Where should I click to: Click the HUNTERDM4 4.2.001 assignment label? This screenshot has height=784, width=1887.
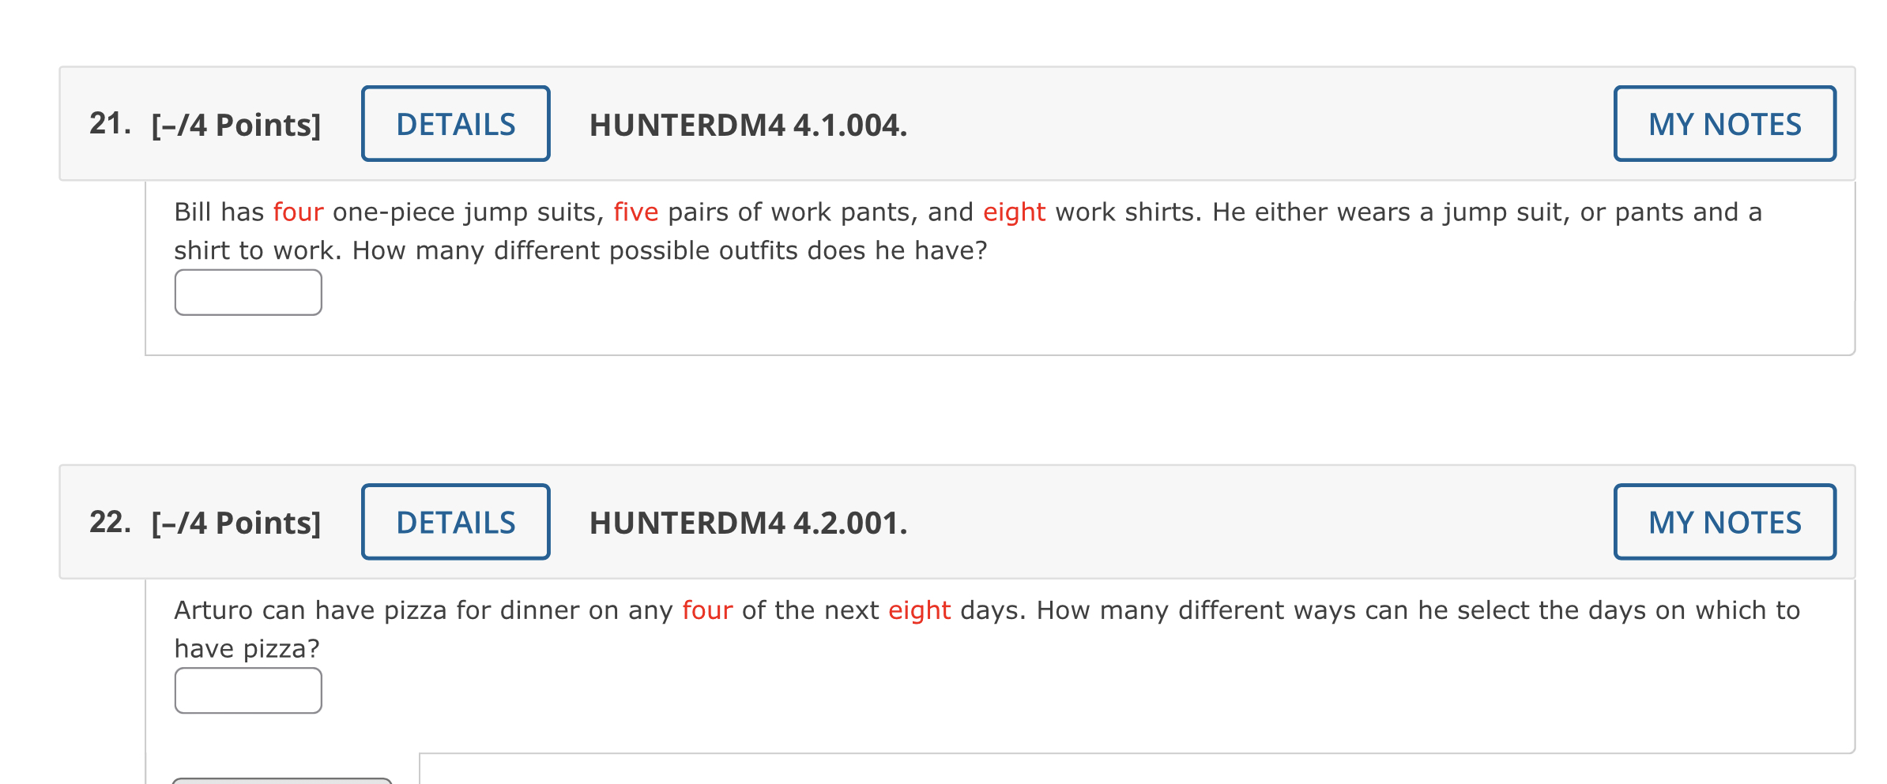tap(748, 523)
